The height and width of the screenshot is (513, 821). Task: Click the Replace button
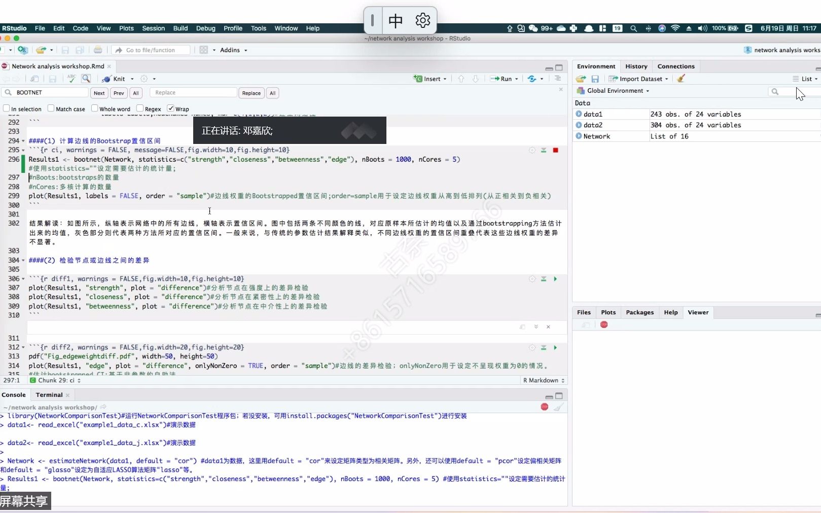pos(251,93)
